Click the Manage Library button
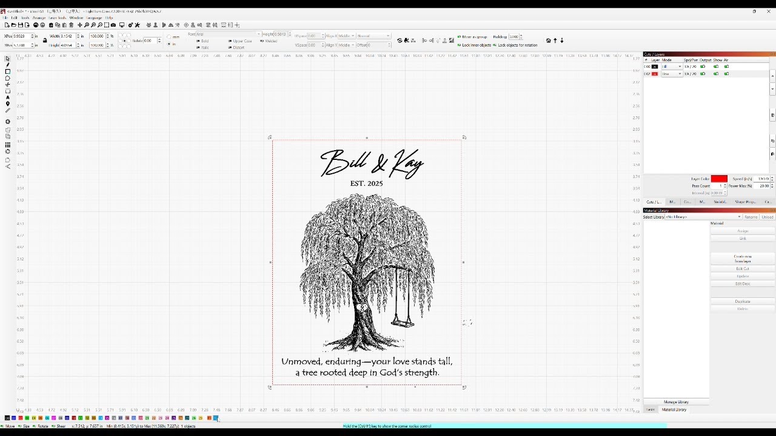This screenshot has width=776, height=436. tap(676, 402)
